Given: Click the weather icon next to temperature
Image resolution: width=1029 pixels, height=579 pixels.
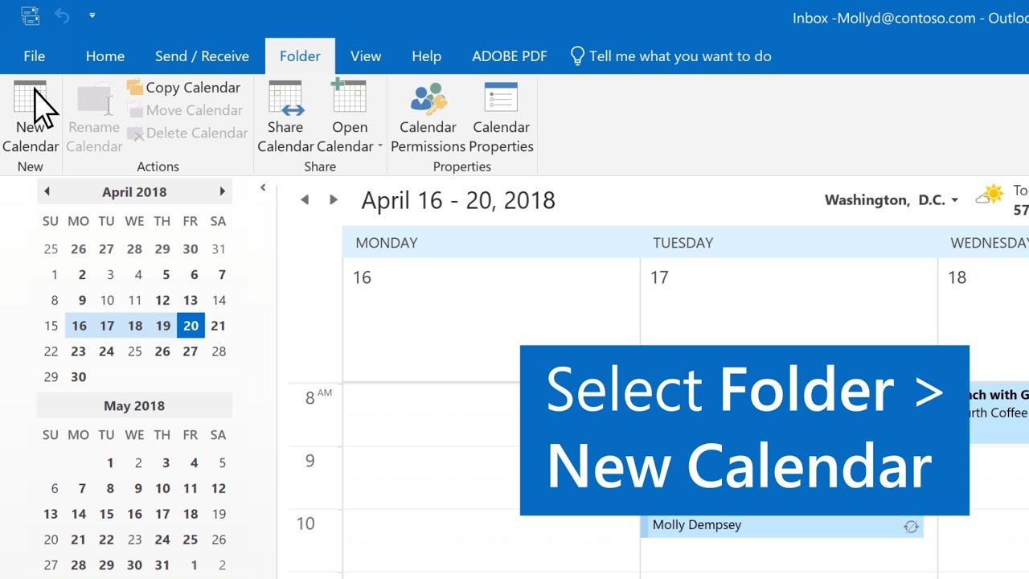Looking at the screenshot, I should coord(990,194).
